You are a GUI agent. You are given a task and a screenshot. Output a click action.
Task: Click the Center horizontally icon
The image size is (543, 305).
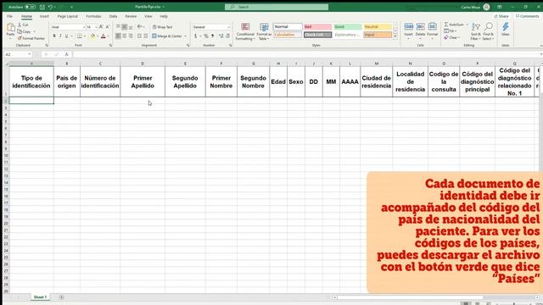tap(125, 36)
